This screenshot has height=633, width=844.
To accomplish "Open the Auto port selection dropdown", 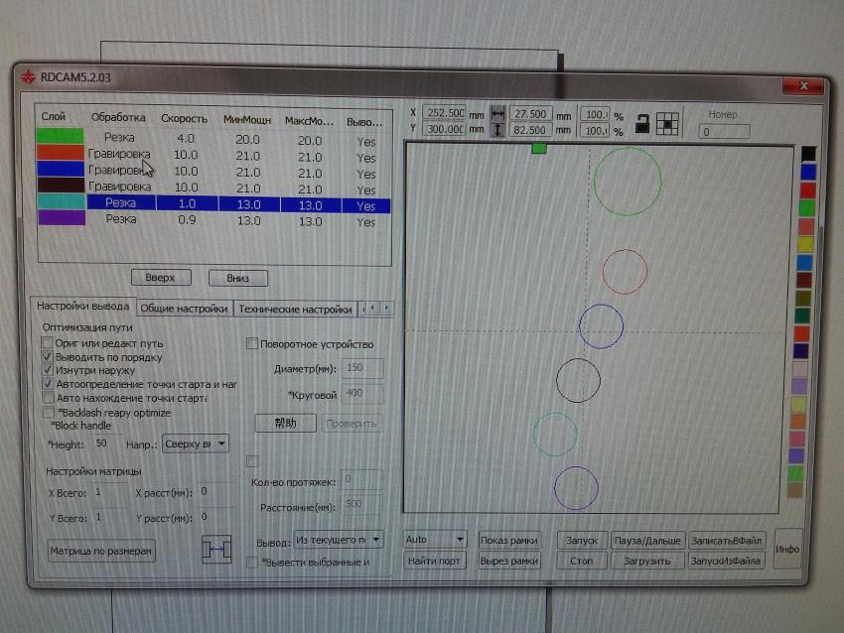I will (459, 540).
